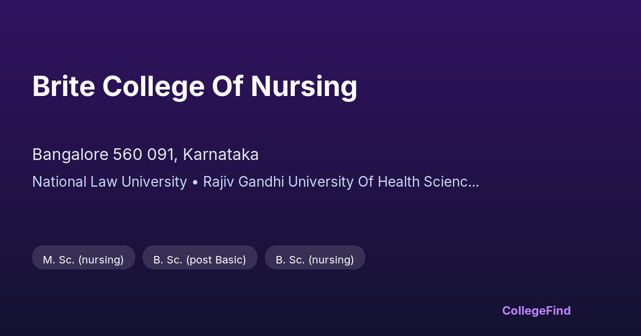Click the National Law University text

(110, 182)
